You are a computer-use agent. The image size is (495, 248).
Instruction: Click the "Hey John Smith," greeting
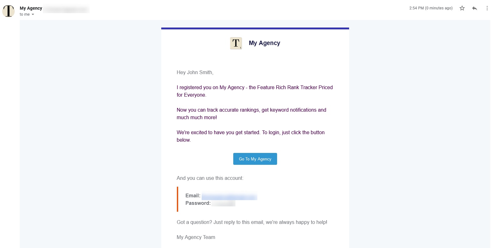click(x=195, y=72)
